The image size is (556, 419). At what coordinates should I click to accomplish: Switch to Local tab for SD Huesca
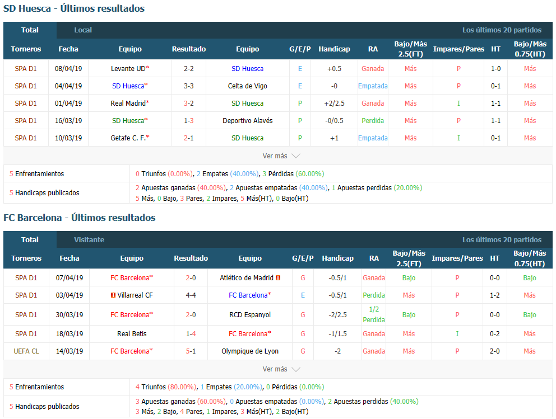point(83,30)
